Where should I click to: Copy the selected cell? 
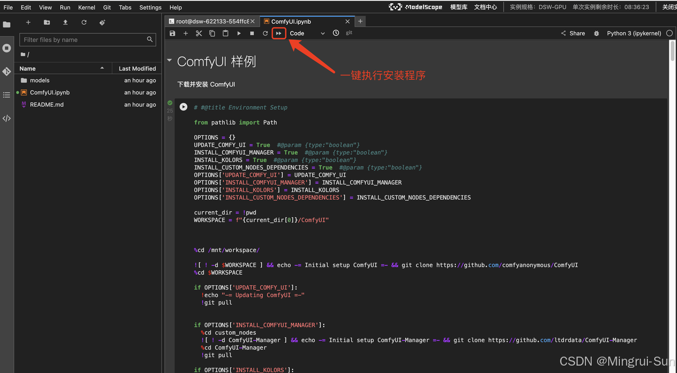tap(212, 33)
